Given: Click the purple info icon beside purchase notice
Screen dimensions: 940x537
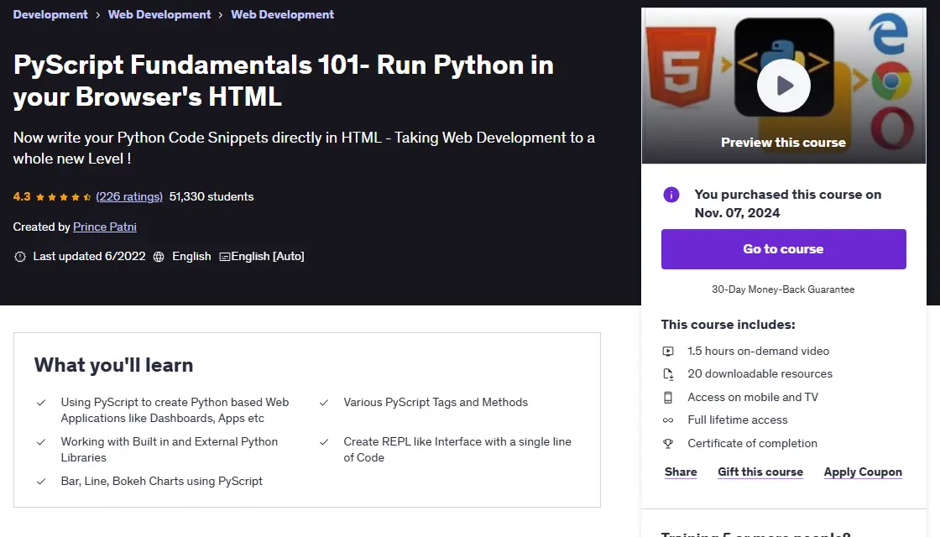Looking at the screenshot, I should click(671, 195).
